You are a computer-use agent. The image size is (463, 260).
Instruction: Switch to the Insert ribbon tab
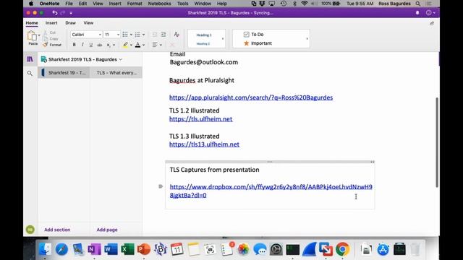pyautogui.click(x=51, y=23)
